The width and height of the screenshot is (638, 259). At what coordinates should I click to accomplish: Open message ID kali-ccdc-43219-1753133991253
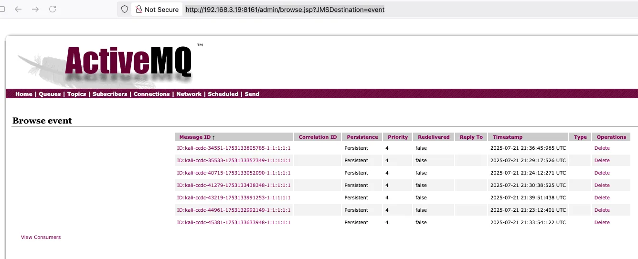tap(234, 197)
